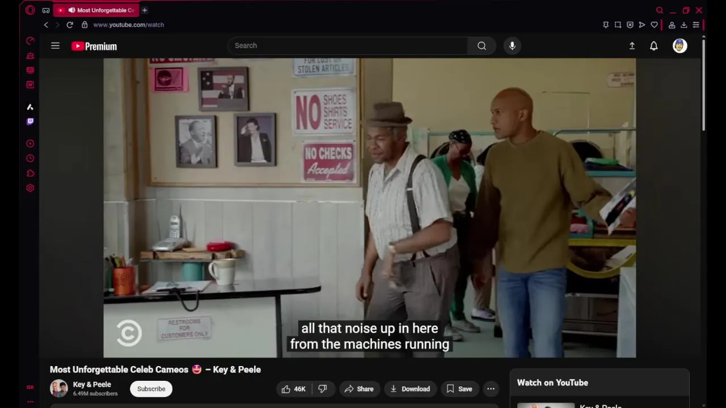Click the URL www.youtube.com/watch address bar

click(x=129, y=25)
